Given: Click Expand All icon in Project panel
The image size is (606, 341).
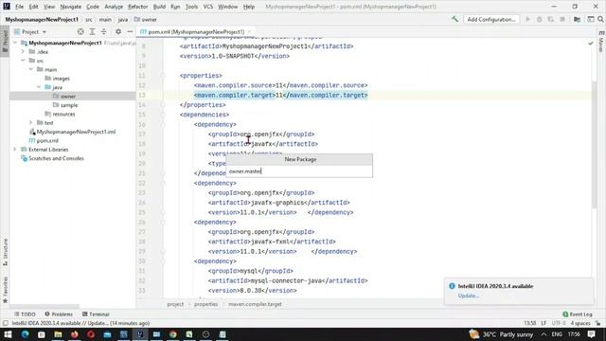Looking at the screenshot, I should click(x=92, y=31).
